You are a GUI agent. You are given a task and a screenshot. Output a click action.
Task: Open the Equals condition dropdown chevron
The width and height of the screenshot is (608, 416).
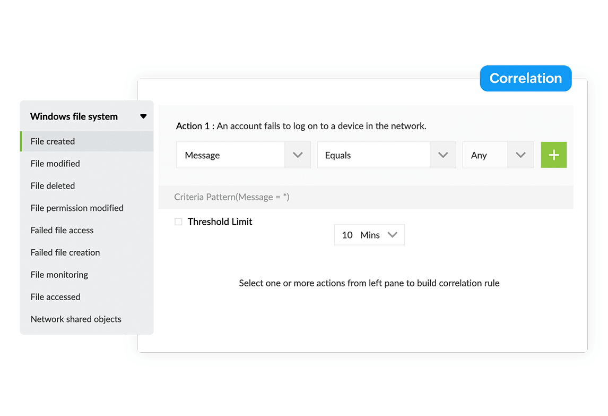[x=443, y=155]
